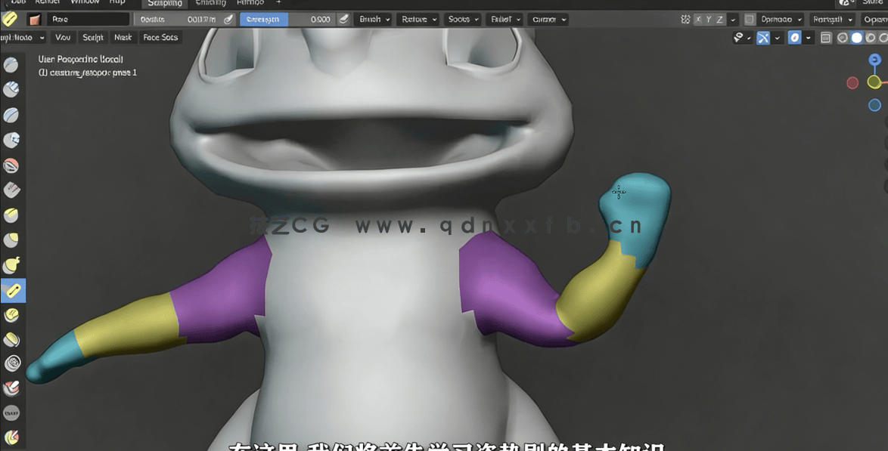This screenshot has width=888, height=451.
Task: Click the active brush thumbnail in tool settings
Action: coord(34,19)
